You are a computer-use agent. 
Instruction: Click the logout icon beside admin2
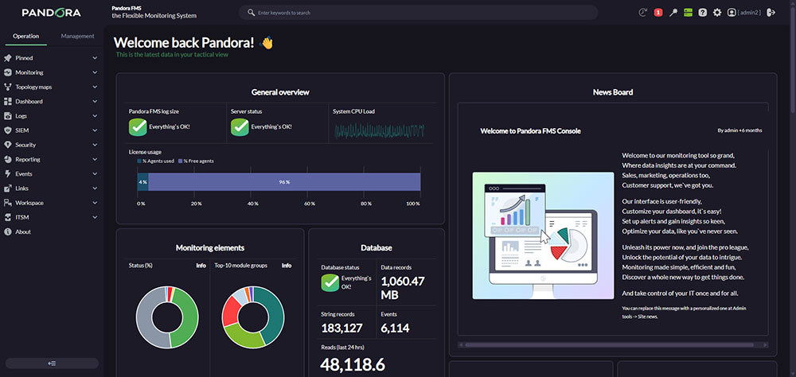771,13
